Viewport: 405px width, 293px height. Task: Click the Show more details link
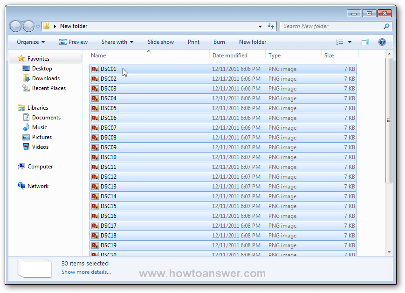click(x=86, y=272)
